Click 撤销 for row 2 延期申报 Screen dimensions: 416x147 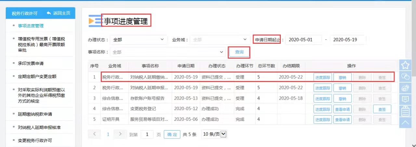pos(343,88)
